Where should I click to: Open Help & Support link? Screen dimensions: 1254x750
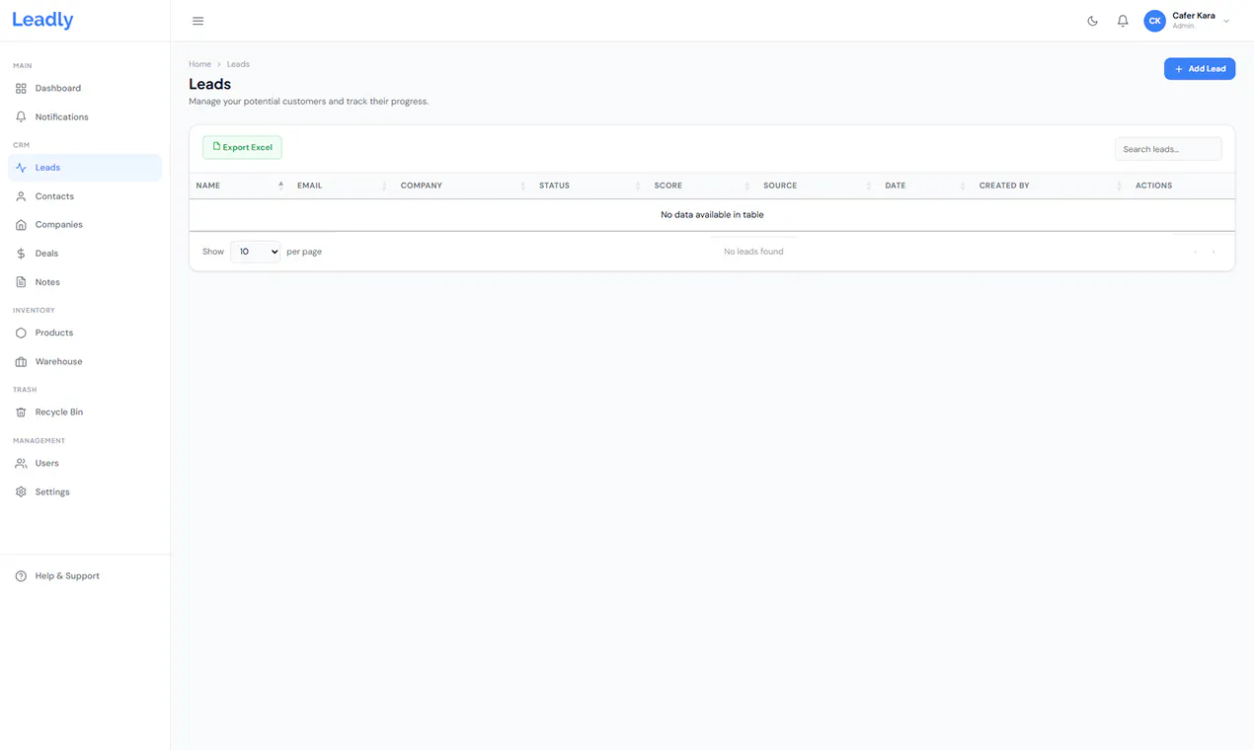(85, 576)
